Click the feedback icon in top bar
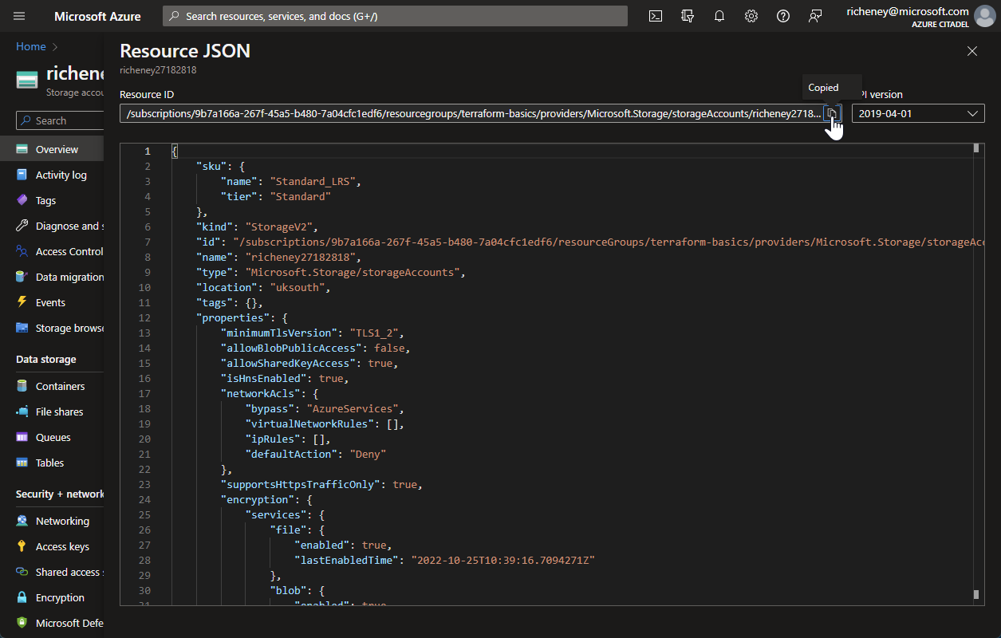Image resolution: width=1001 pixels, height=638 pixels. click(687, 15)
